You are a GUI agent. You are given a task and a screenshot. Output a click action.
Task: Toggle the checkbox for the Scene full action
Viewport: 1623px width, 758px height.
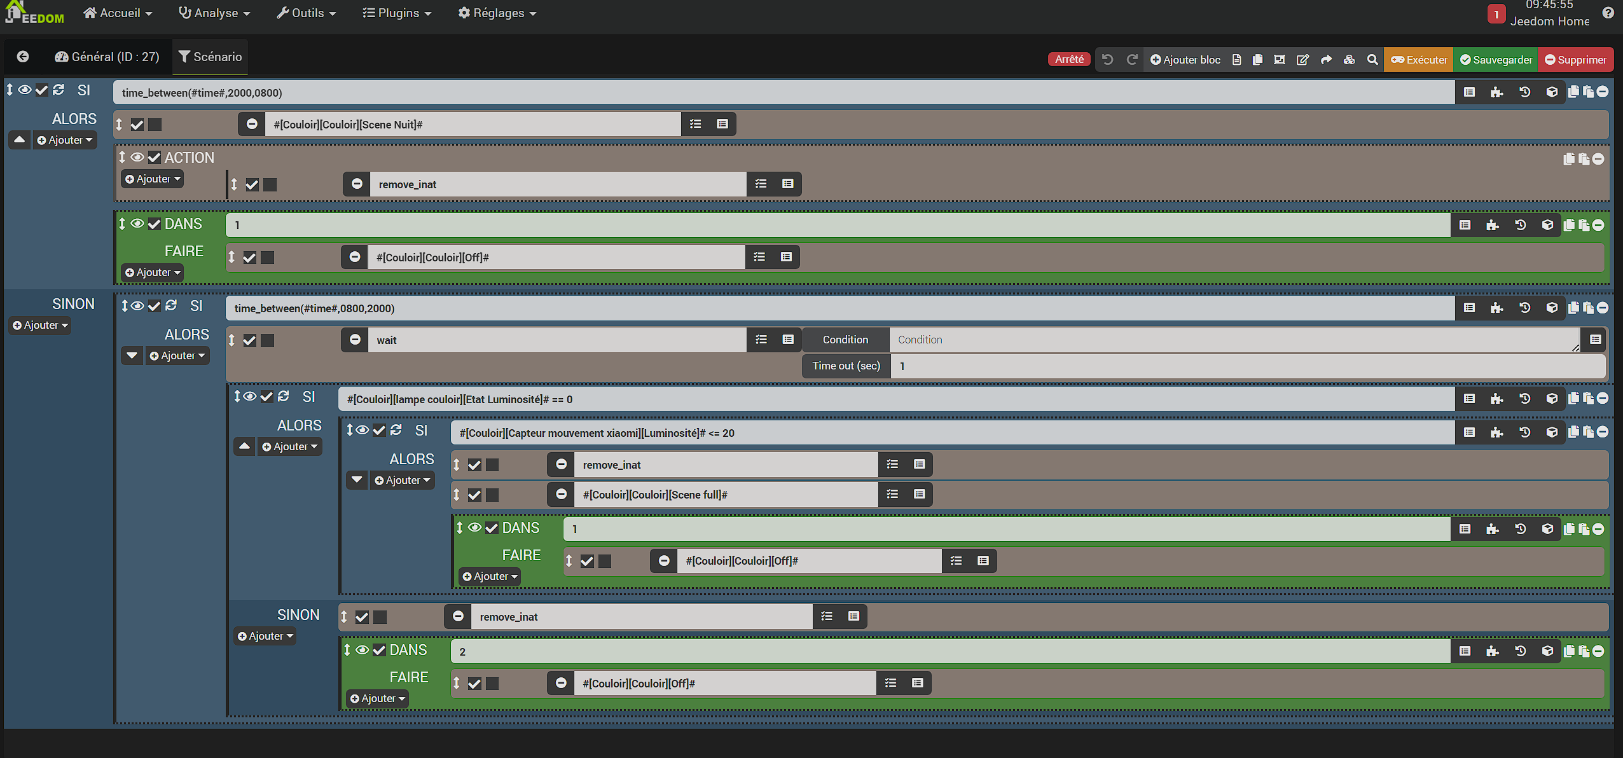[x=474, y=495]
